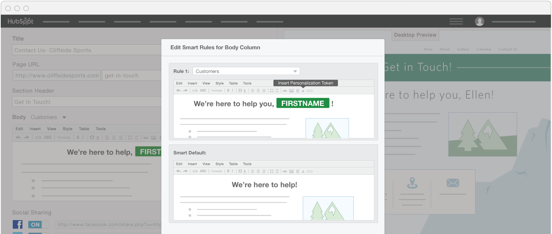Click Insert Personalization Token icon in Rule 1 editor

[x=303, y=91]
